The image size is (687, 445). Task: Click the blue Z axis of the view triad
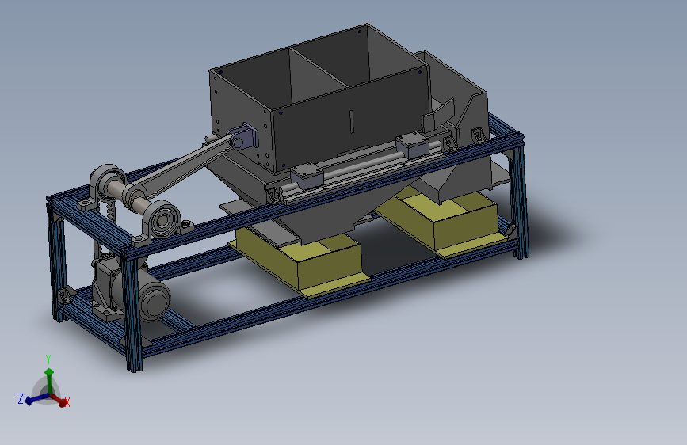pos(35,399)
